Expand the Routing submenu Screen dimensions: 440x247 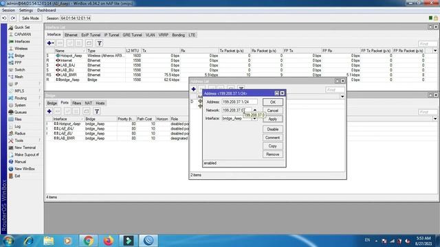tap(40, 98)
